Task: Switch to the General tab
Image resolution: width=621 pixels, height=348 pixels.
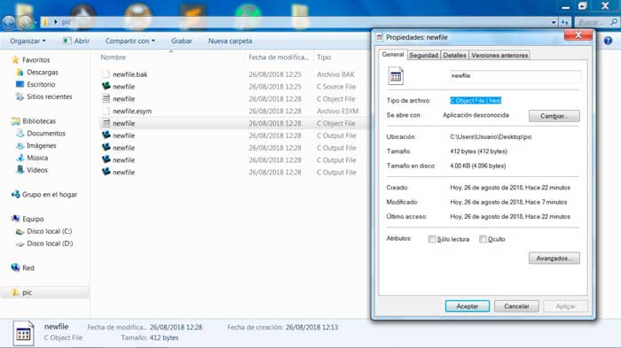Action: pyautogui.click(x=393, y=55)
